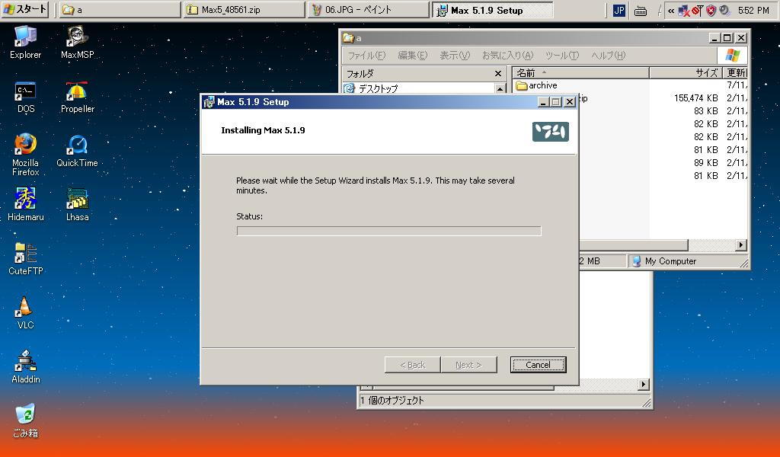
Task: Click the My Computer status icon
Action: (x=636, y=261)
